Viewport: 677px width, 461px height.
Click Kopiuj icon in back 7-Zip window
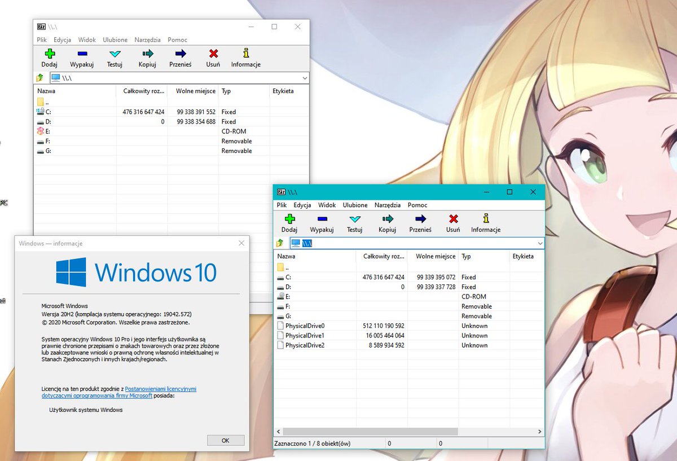[x=147, y=54]
